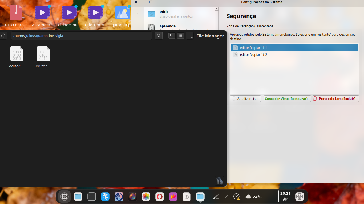364x204 pixels.
Task: Click Conceder Visto (Restaurar) button
Action: [x=287, y=99]
